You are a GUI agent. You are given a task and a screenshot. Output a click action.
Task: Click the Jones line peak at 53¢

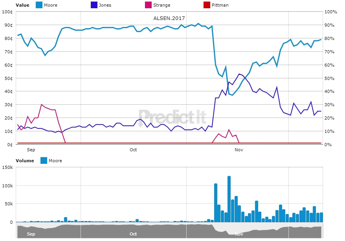pyautogui.click(x=239, y=74)
